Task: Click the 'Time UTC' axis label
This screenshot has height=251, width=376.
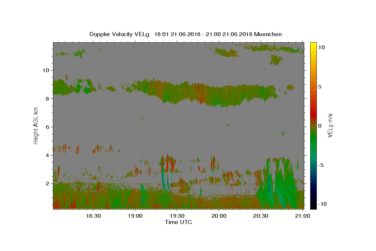Action: point(178,222)
